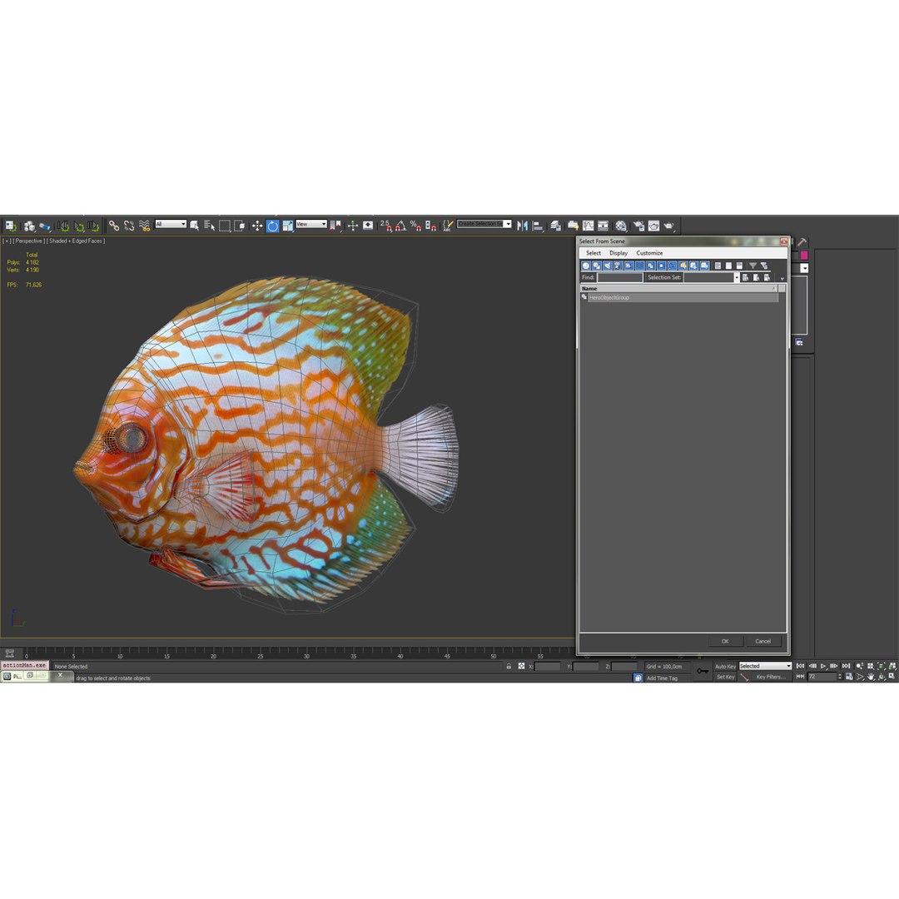This screenshot has height=899, width=899.
Task: Click Bind to Space Warp icon
Action: pos(145,226)
